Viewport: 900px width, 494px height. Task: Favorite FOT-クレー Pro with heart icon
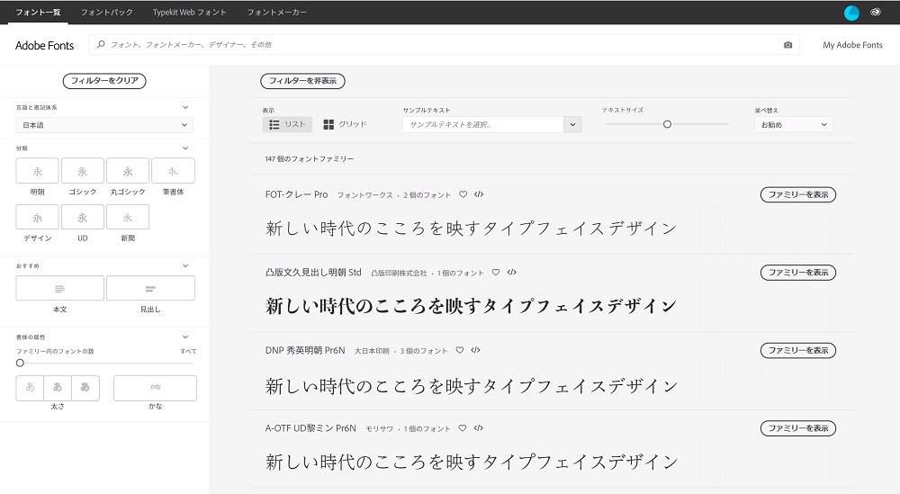[x=463, y=194]
